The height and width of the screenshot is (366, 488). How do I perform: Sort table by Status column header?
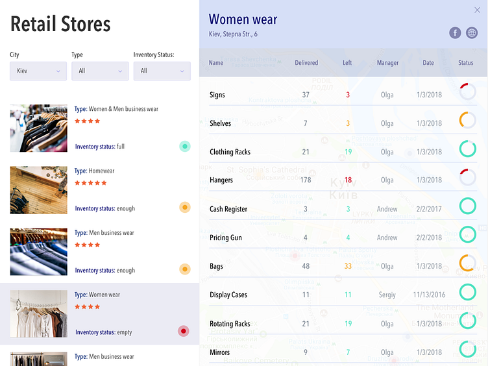point(465,63)
